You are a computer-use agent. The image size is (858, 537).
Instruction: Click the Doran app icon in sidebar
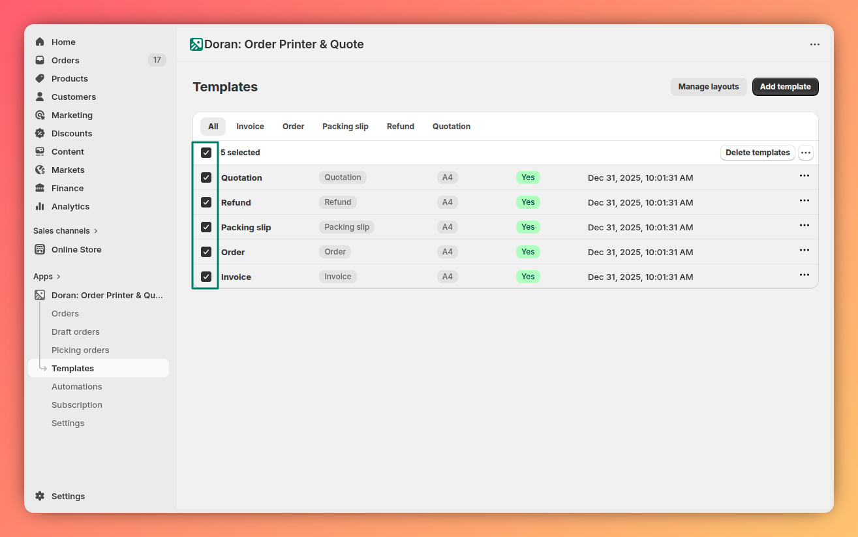click(x=40, y=295)
